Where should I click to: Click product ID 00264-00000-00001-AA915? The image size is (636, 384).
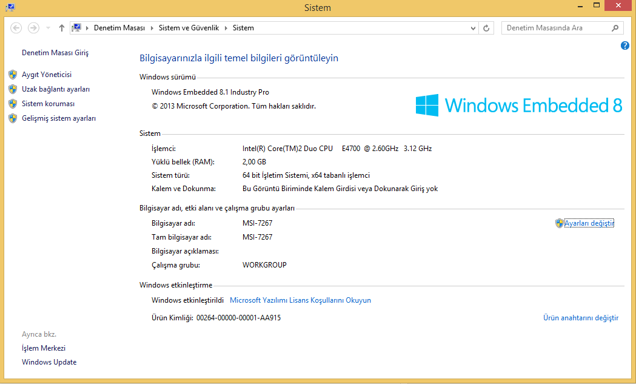click(x=238, y=317)
